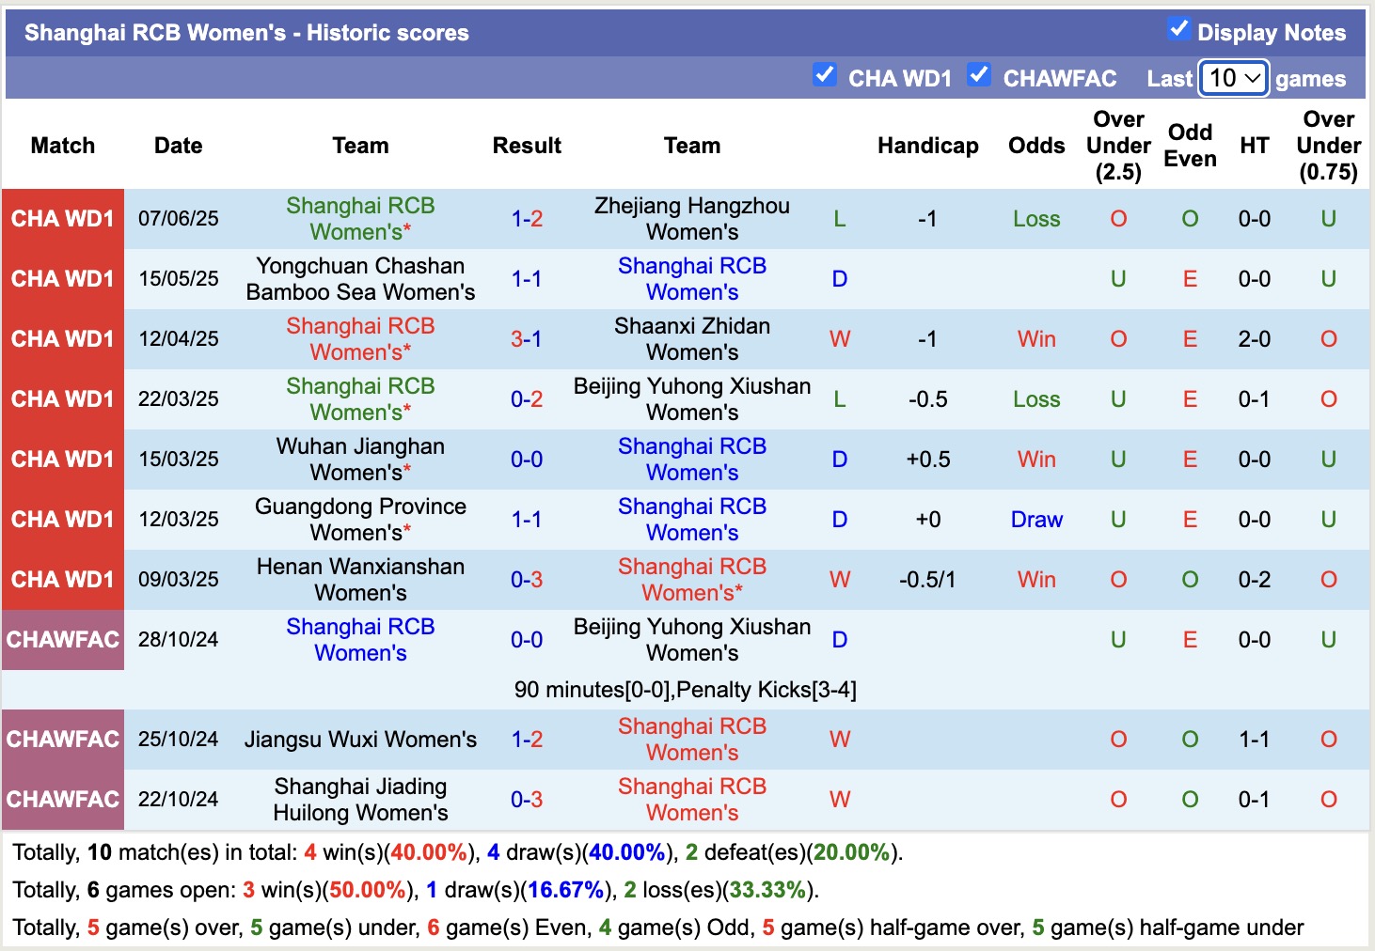Open Yongchuan Chashan Bamboo Sea Women's link
The width and height of the screenshot is (1375, 951).
click(x=360, y=279)
